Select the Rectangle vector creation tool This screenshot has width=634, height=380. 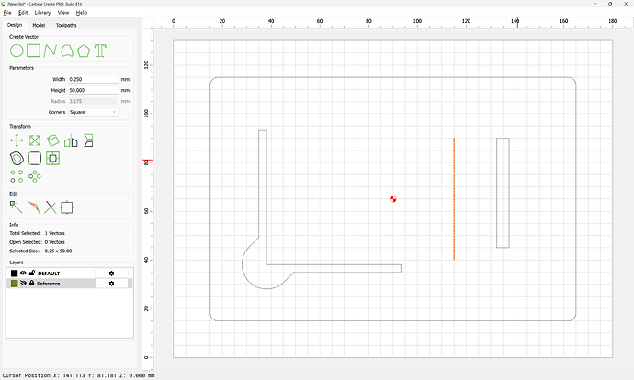click(34, 50)
